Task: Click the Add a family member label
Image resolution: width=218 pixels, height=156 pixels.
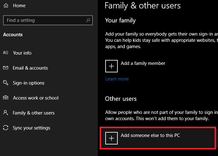Action: click(143, 63)
